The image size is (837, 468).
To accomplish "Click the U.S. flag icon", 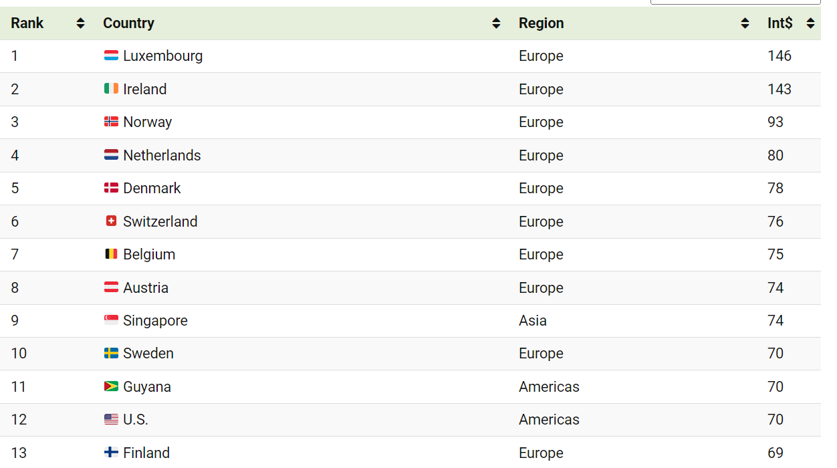I will [x=111, y=420].
